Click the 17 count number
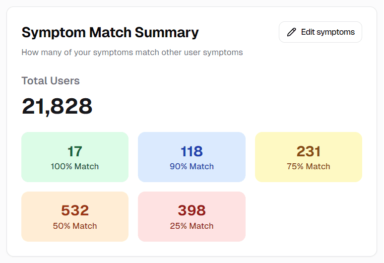This screenshot has width=384, height=263. [75, 151]
